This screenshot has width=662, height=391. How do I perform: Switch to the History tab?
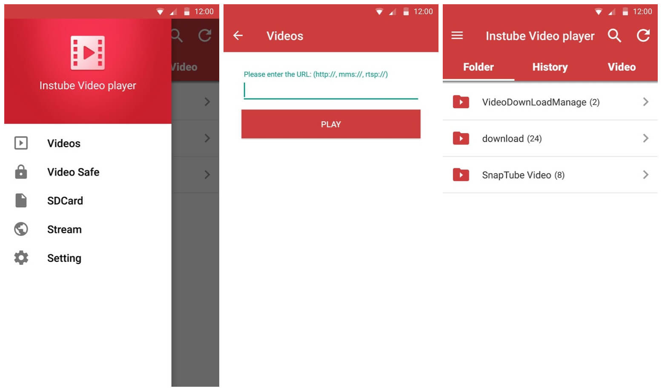point(550,67)
